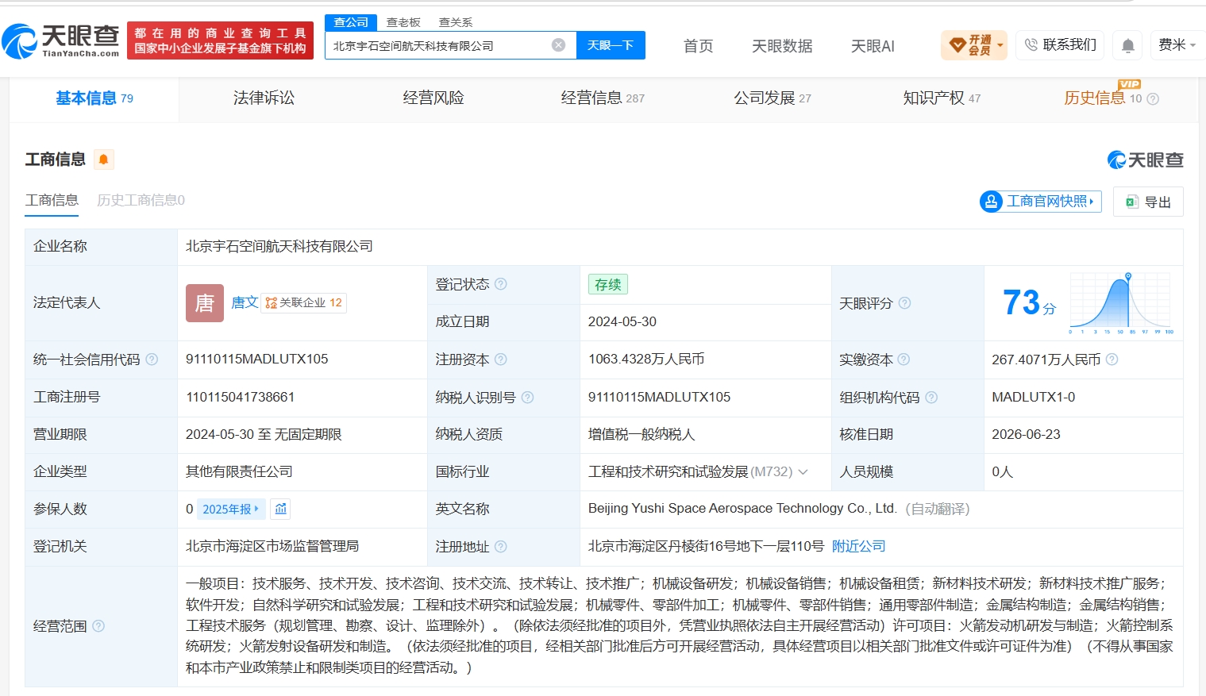Click help icon next to 纳税人识别号
The image size is (1206, 696).
coord(528,398)
